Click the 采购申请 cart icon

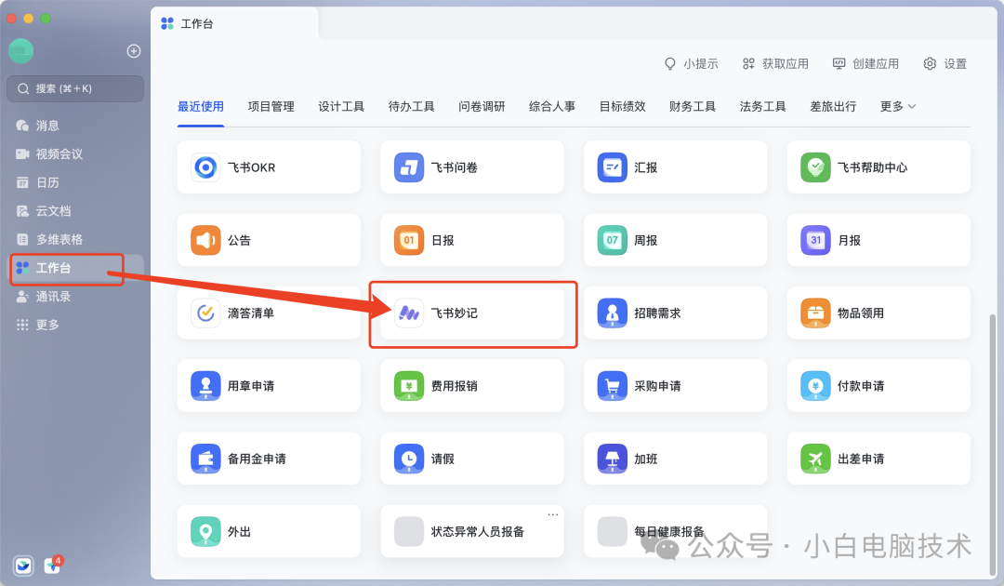[612, 386]
